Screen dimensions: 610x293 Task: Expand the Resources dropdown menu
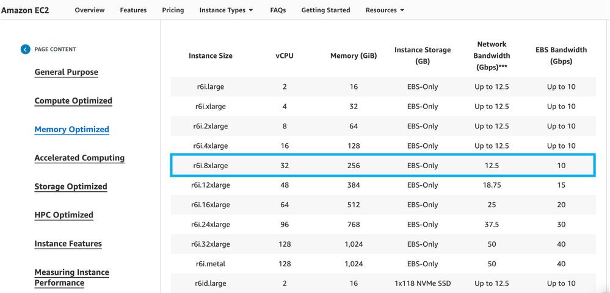385,10
